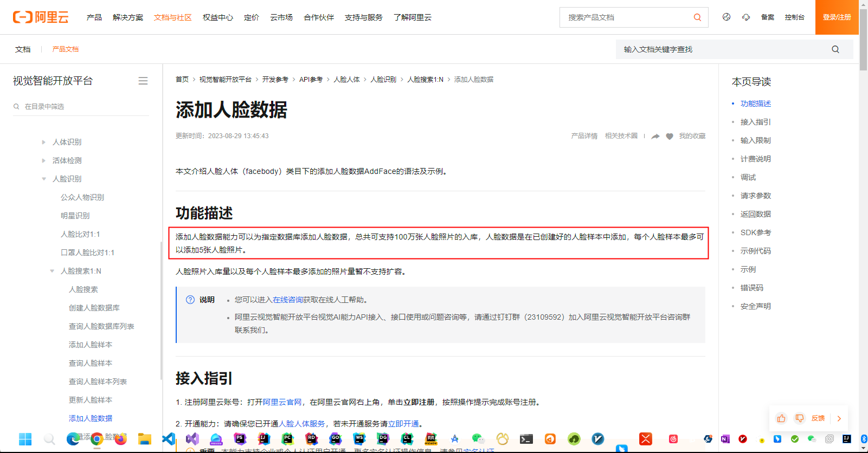Screen dimensions: 868x453
Task: Jump to 错误码 in page guide
Action: click(752, 288)
